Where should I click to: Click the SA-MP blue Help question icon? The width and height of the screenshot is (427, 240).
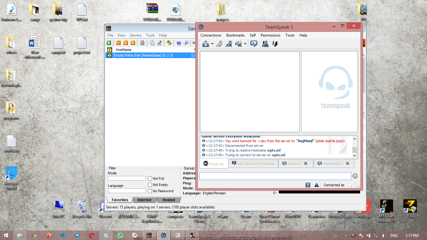tap(179, 43)
